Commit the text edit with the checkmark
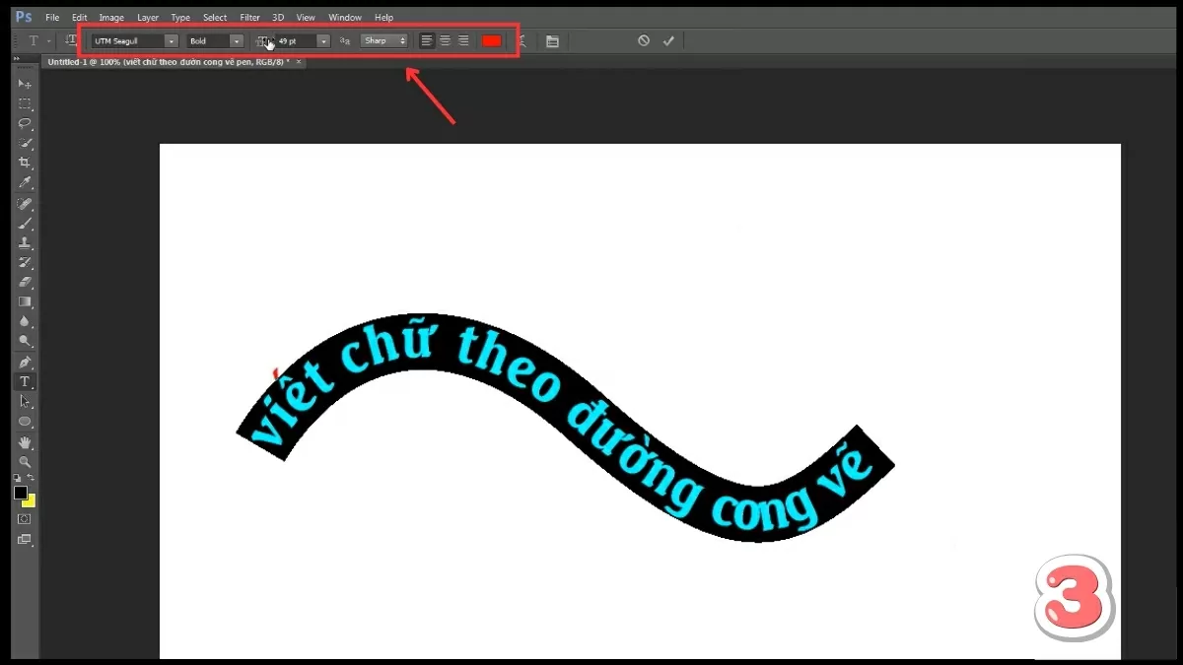Viewport: 1183px width, 665px height. click(x=669, y=40)
